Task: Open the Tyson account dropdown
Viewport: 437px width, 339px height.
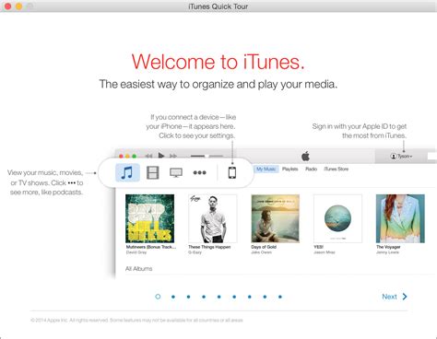Action: point(401,156)
